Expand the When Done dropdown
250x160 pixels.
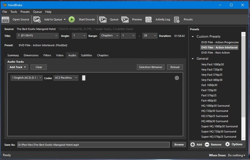tap(236, 155)
